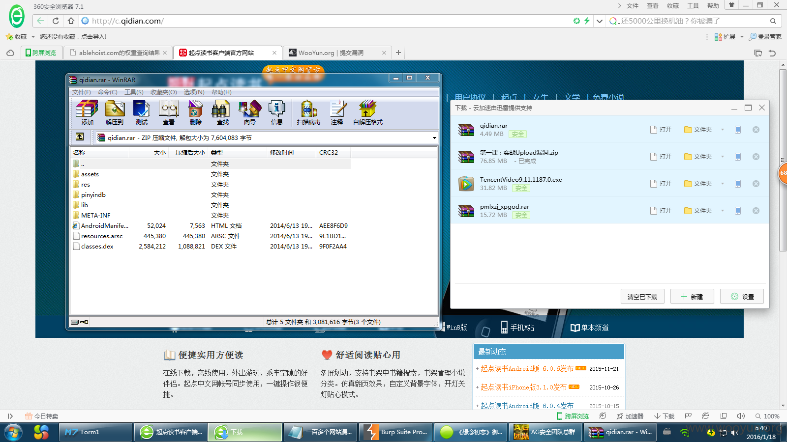Click phone icon for qidian.rar download
787x442 pixels.
pyautogui.click(x=738, y=130)
